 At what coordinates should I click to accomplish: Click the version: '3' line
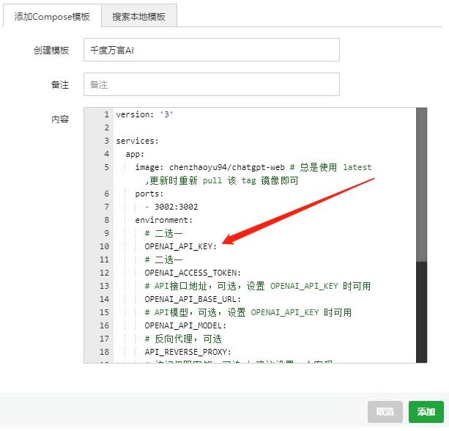tap(144, 114)
